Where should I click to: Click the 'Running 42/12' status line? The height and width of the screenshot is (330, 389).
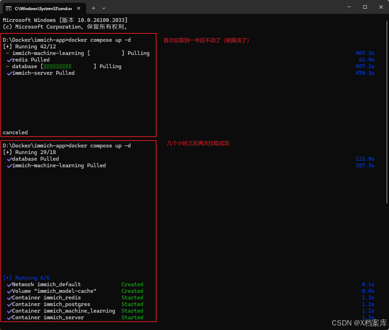tap(29, 46)
